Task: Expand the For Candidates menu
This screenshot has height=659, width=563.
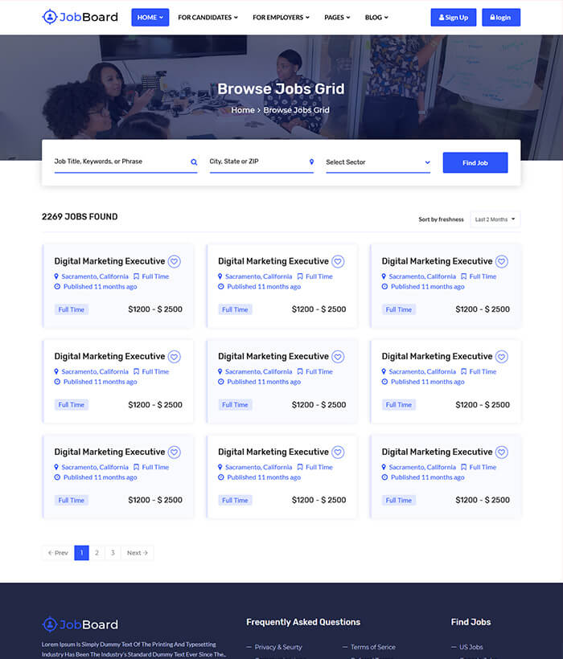Action: (208, 17)
